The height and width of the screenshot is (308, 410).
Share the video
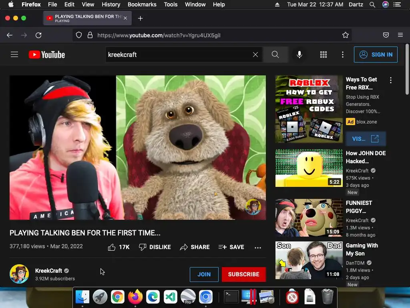(195, 247)
